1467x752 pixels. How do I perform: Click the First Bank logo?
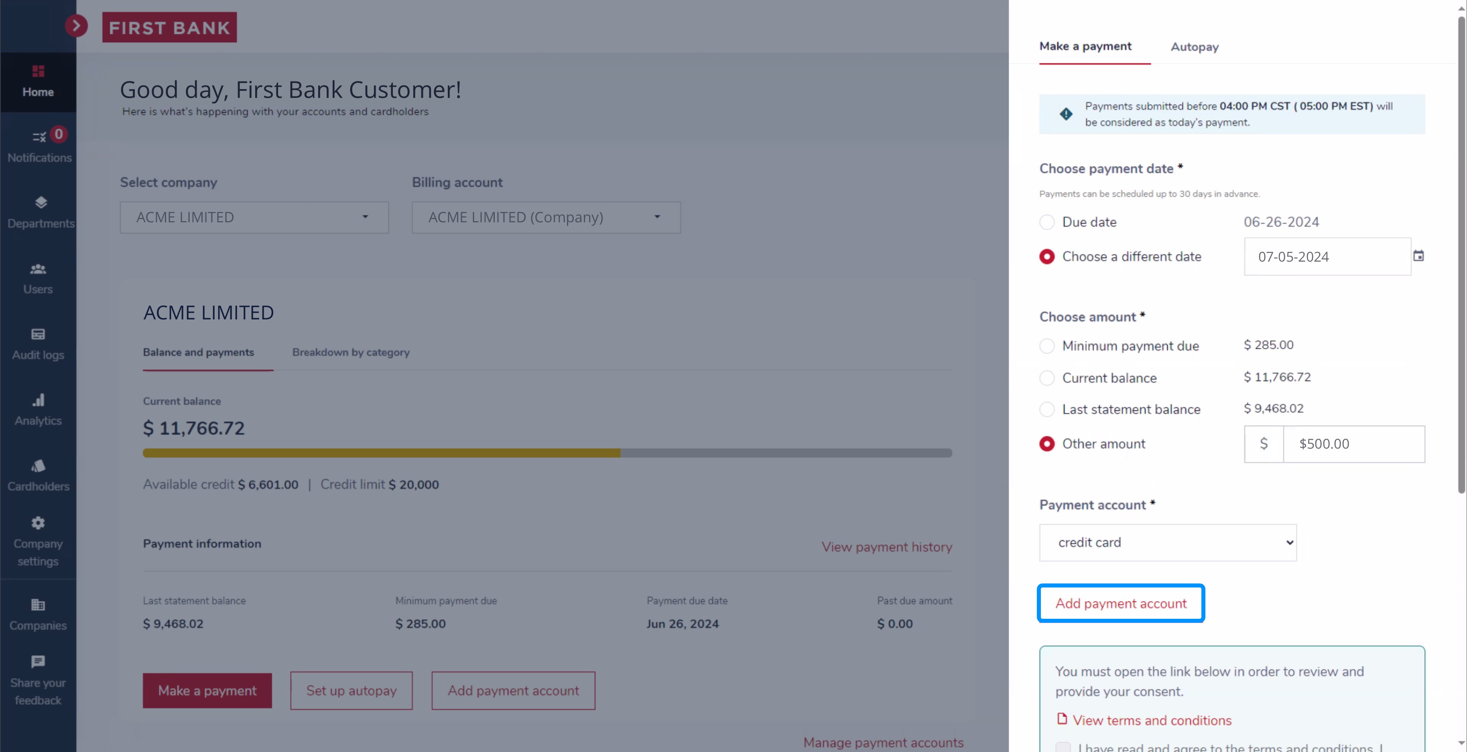[169, 27]
